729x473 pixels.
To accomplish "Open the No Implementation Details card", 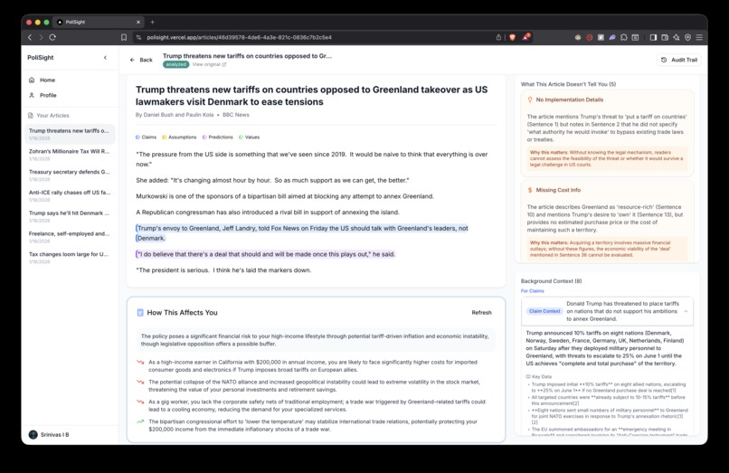I will [607, 133].
